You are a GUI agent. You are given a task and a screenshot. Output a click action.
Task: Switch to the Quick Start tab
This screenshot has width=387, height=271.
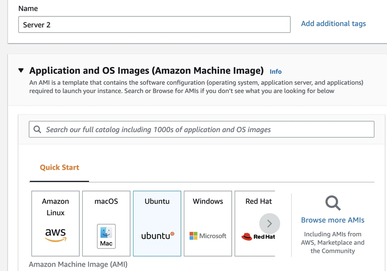(x=60, y=167)
